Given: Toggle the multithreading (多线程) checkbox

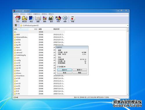Looking at the screenshot, I should [58, 67].
